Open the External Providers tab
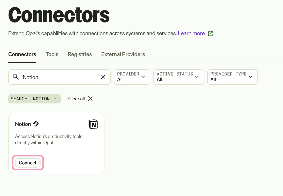This screenshot has width=283, height=196. (123, 54)
